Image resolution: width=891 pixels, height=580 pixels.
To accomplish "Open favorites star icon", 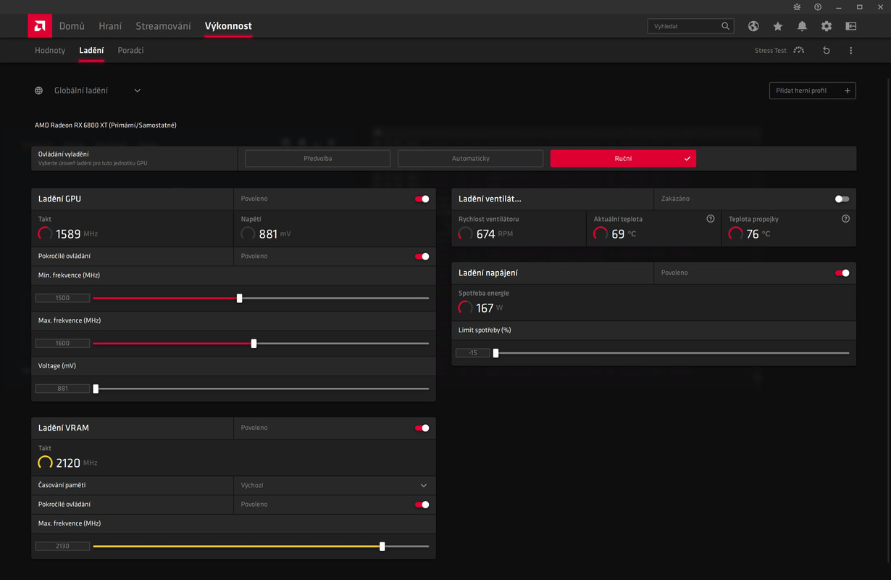I will coord(777,26).
